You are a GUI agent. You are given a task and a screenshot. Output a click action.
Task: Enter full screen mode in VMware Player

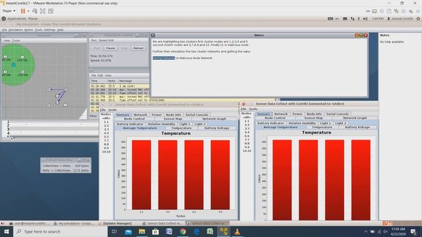pos(42,11)
